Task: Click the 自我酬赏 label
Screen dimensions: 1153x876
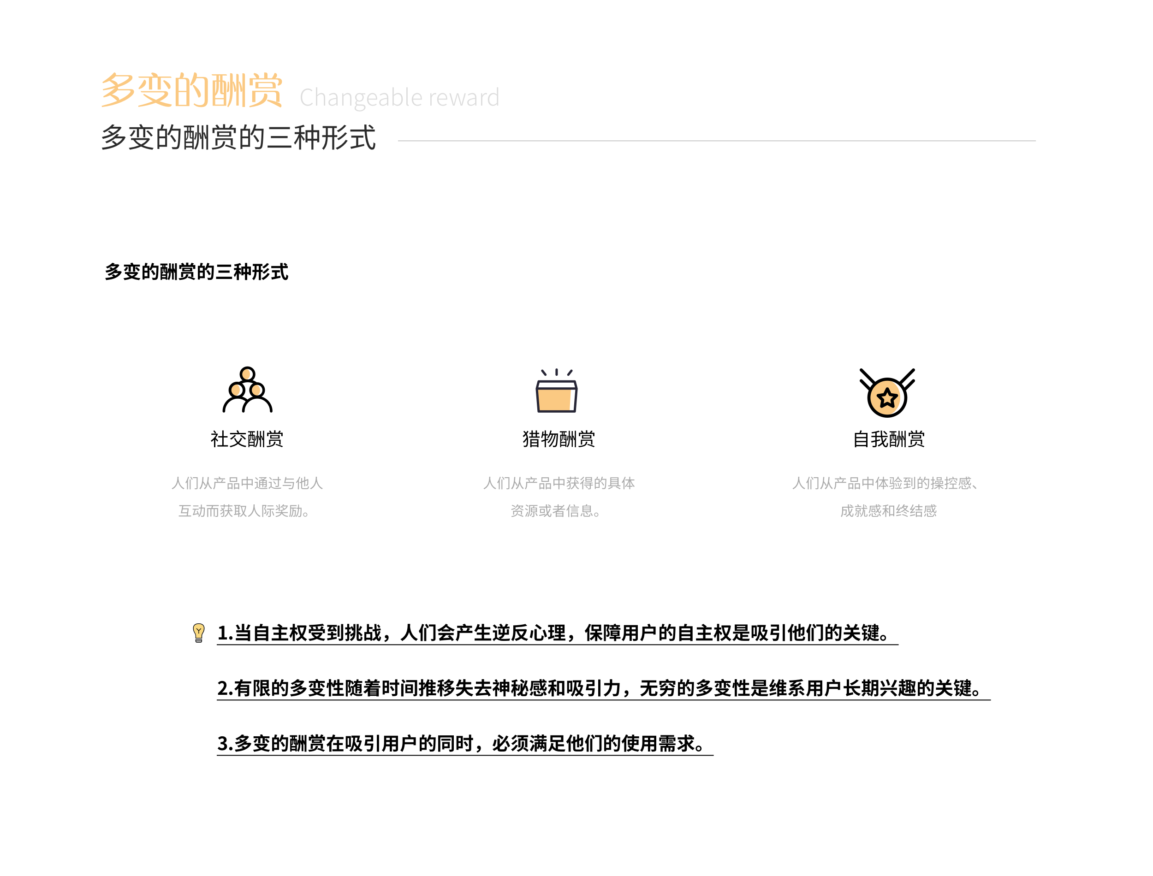Action: [889, 439]
